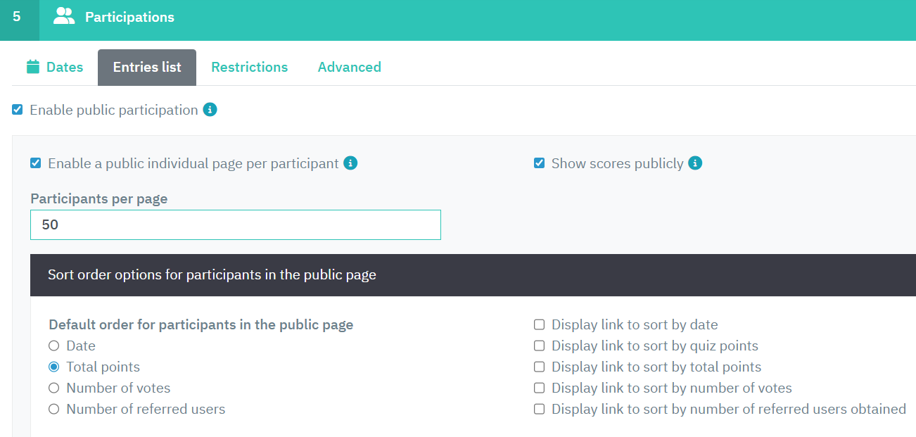Enable Display link to sort by date

(540, 324)
